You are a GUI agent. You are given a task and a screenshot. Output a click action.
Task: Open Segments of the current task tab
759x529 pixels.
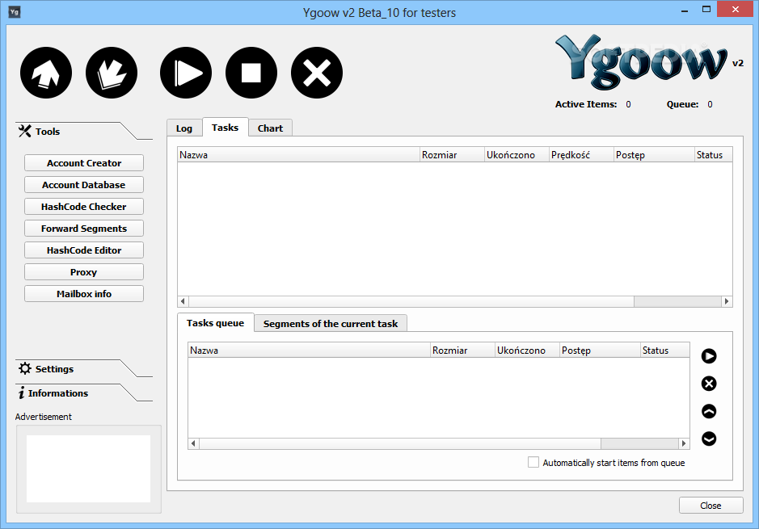(x=331, y=324)
